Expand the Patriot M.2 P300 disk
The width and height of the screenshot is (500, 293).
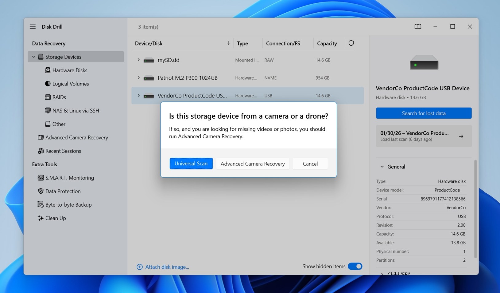138,78
